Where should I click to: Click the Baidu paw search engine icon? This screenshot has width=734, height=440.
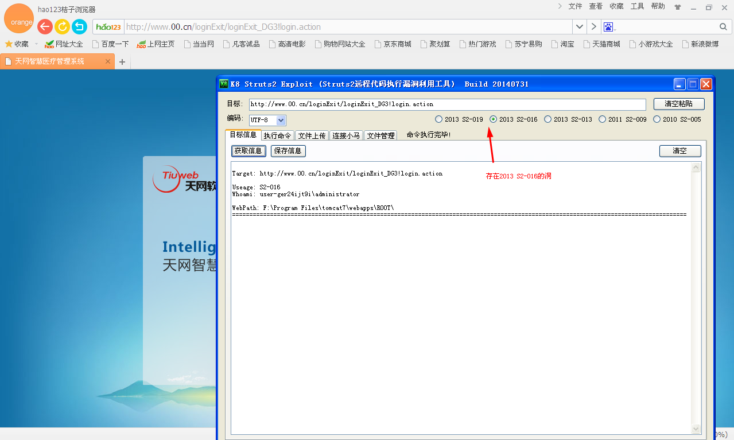point(608,27)
